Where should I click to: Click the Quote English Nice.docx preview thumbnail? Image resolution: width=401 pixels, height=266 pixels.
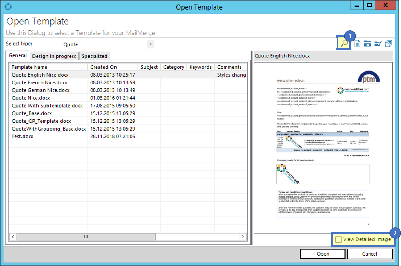tap(323, 145)
